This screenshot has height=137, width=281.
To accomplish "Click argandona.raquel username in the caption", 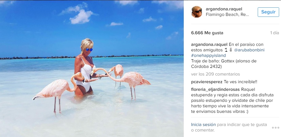I will coord(209,44).
